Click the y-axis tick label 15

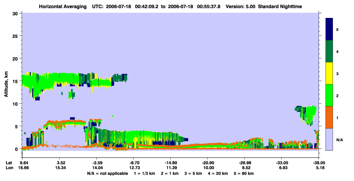tap(16, 81)
